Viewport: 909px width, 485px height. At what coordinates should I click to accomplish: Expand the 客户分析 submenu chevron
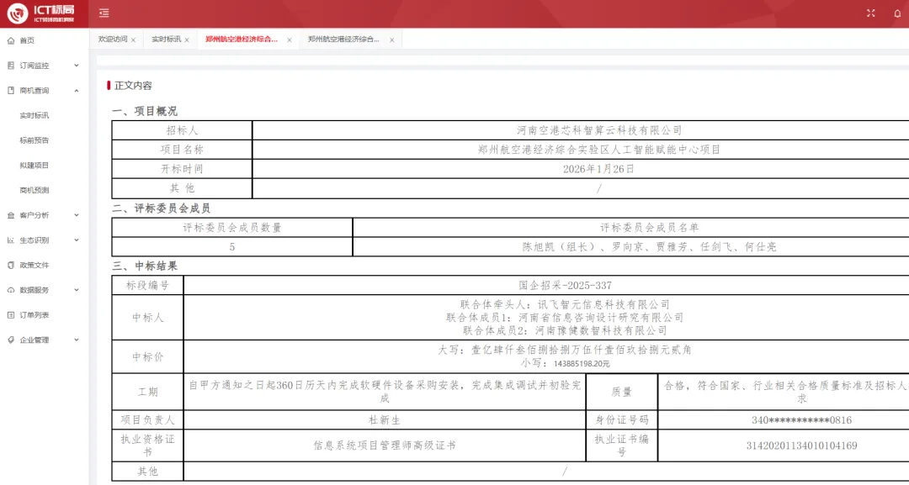(x=77, y=215)
